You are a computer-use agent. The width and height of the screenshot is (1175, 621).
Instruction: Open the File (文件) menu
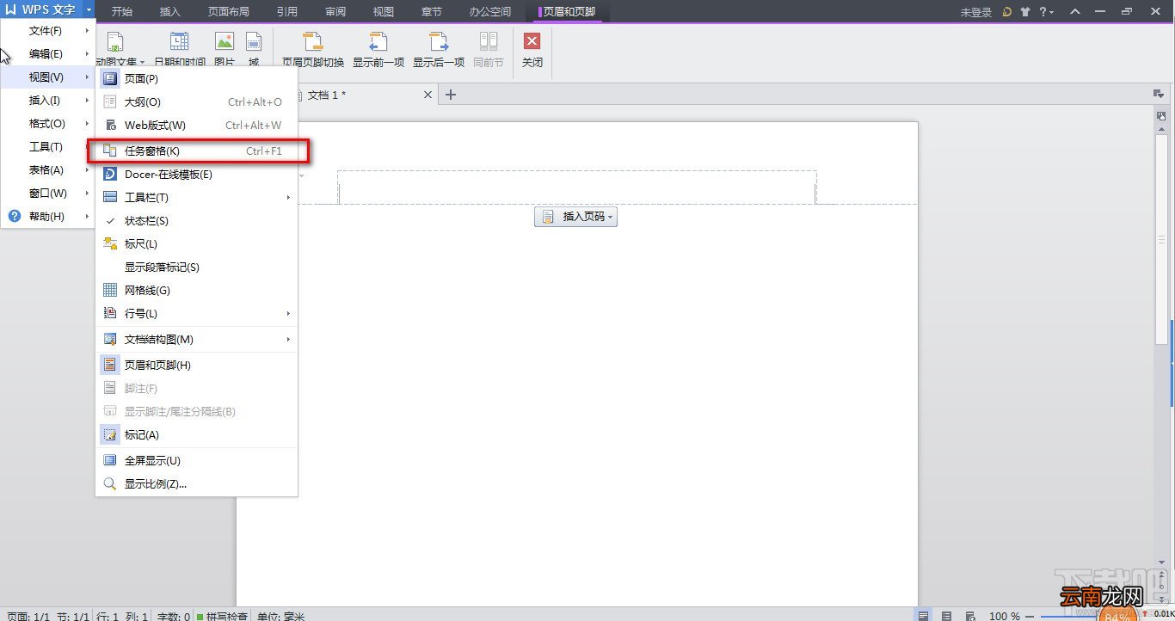coord(48,31)
